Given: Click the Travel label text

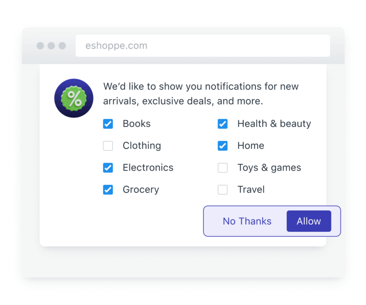Looking at the screenshot, I should click(251, 190).
